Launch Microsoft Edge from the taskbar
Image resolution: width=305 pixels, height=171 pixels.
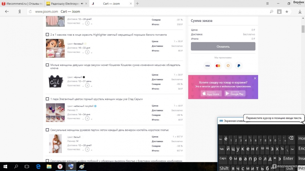click(38, 167)
